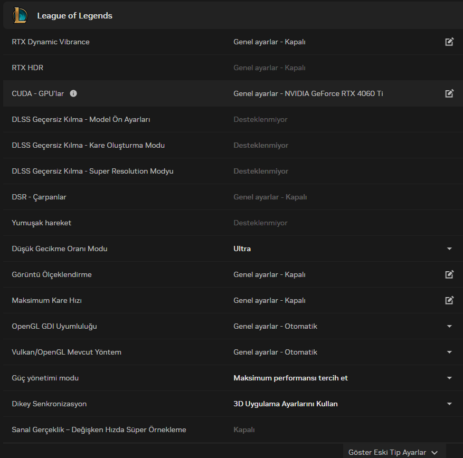
Task: Click 'DLSS Geçersiz Kılma - Model Ön Ayarları'
Action: pyautogui.click(x=81, y=120)
